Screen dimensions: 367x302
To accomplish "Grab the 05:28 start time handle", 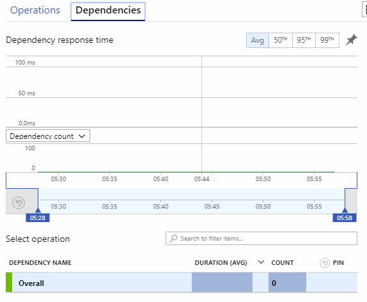I will point(38,218).
